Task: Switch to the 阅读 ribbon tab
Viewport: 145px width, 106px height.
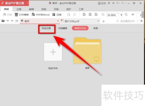Action: [6, 9]
